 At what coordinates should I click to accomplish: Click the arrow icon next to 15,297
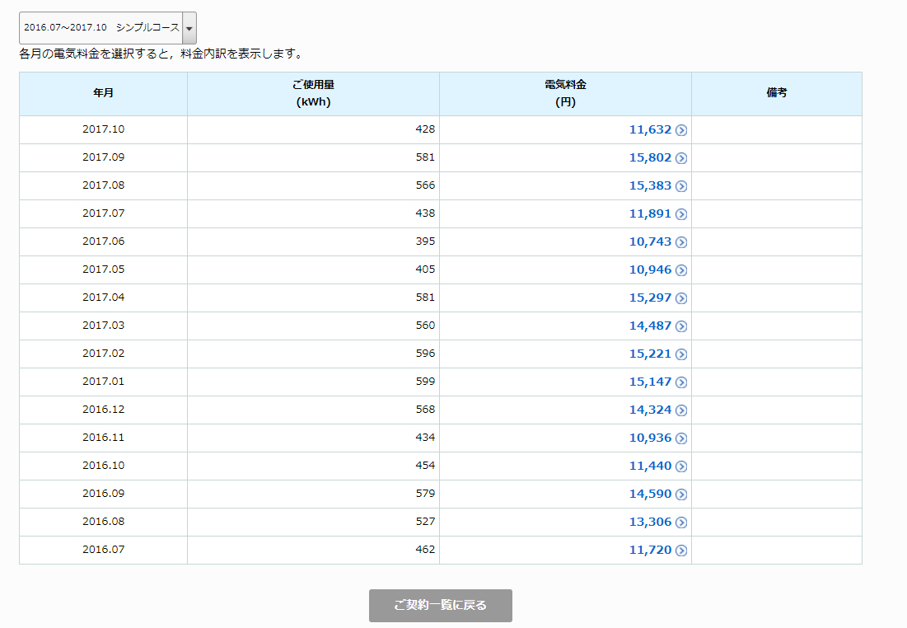(x=681, y=298)
